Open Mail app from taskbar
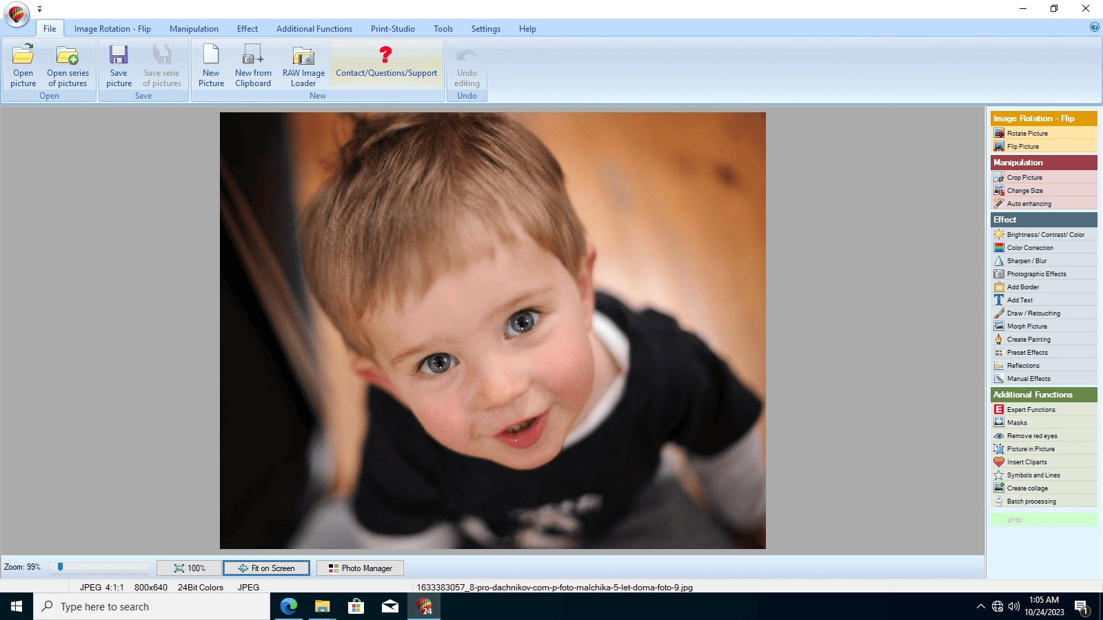This screenshot has height=620, width=1103. 389,606
